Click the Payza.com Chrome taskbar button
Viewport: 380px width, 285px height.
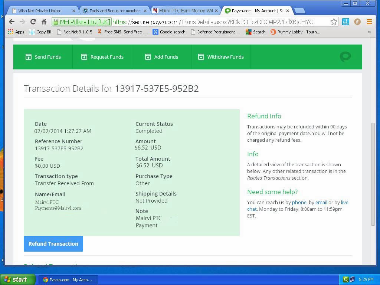(x=68, y=280)
